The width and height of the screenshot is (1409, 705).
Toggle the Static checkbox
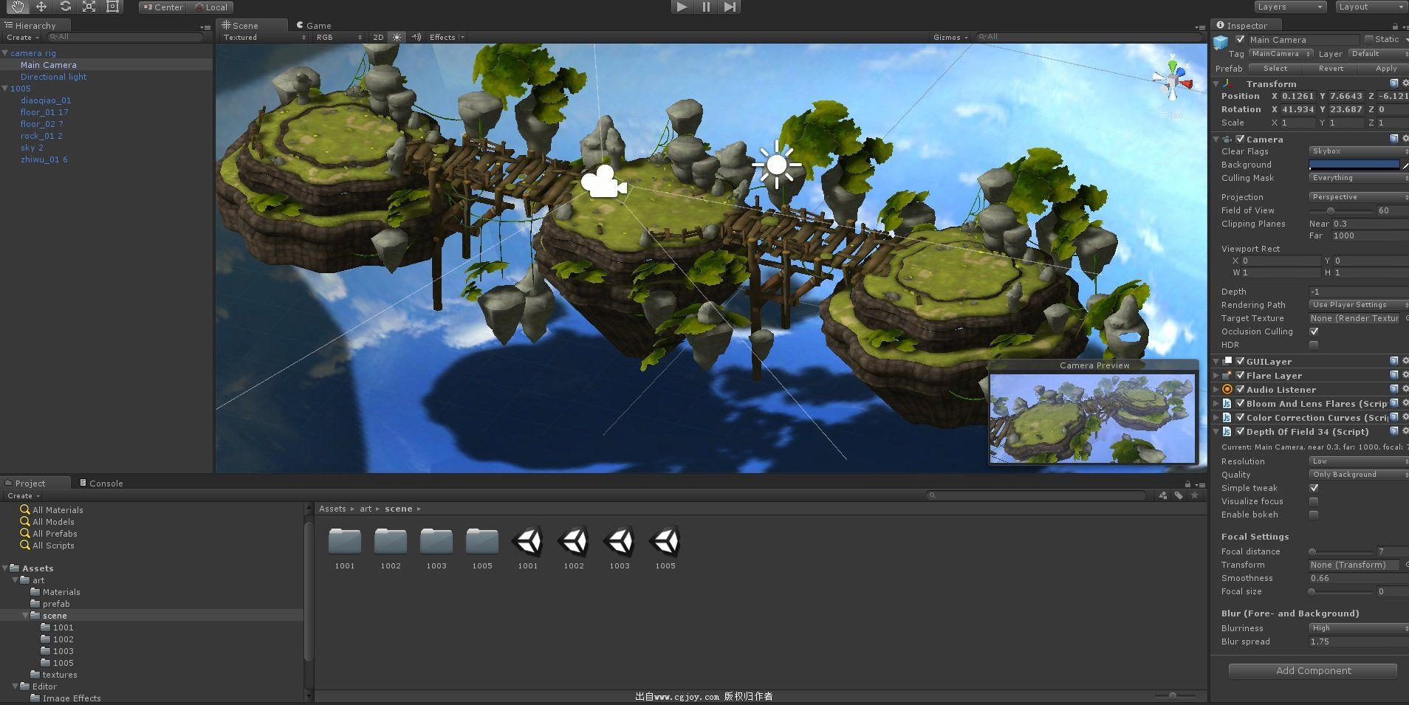coord(1369,39)
